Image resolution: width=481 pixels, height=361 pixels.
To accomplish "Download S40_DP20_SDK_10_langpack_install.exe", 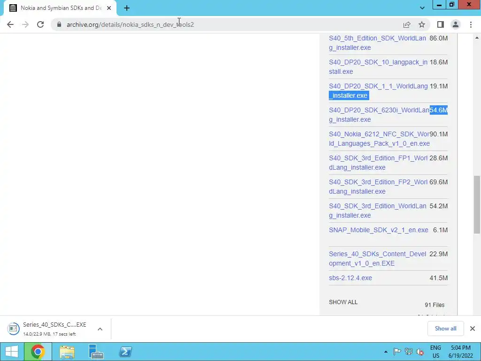I will tap(378, 67).
